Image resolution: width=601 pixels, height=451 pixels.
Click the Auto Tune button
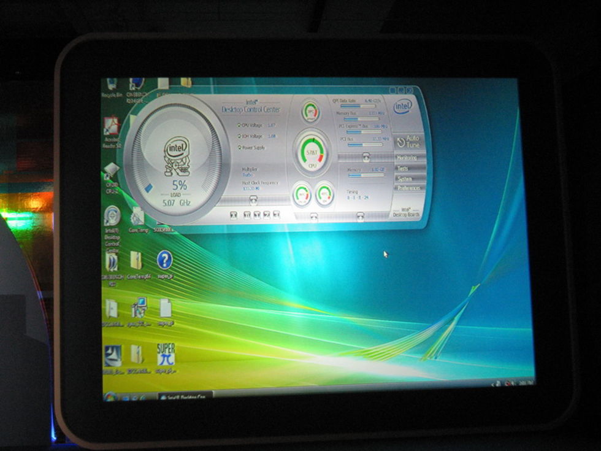click(x=408, y=142)
